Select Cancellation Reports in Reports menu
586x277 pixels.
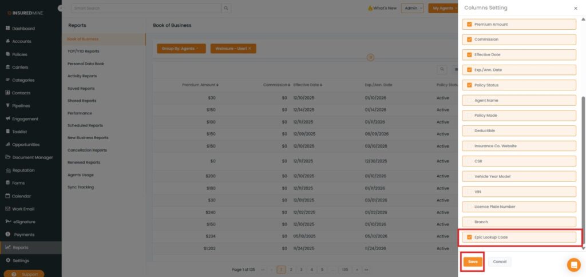87,150
